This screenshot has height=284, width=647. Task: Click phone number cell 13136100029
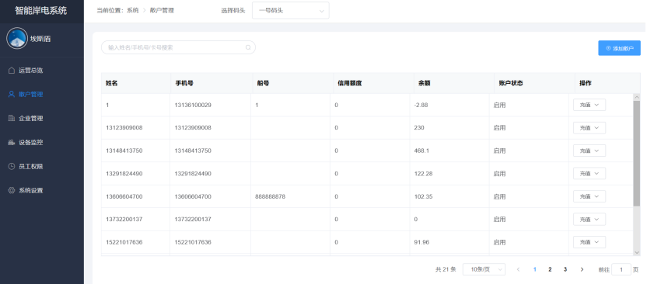tap(193, 105)
